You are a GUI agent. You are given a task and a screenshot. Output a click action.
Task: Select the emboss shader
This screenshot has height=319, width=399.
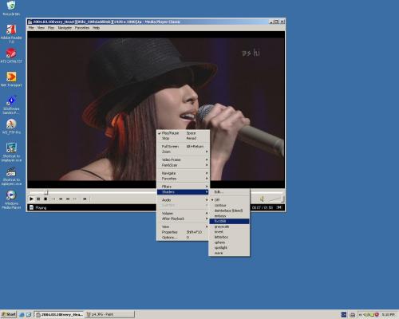click(229, 216)
